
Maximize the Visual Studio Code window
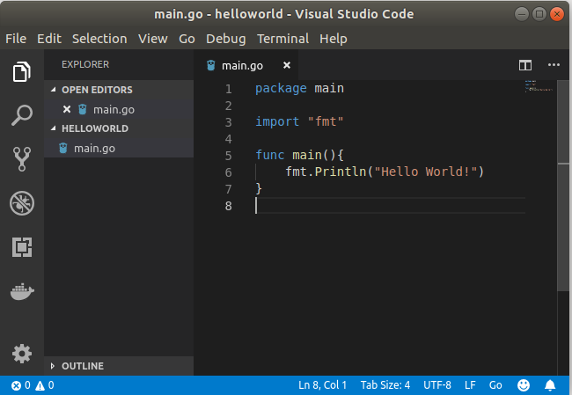539,14
